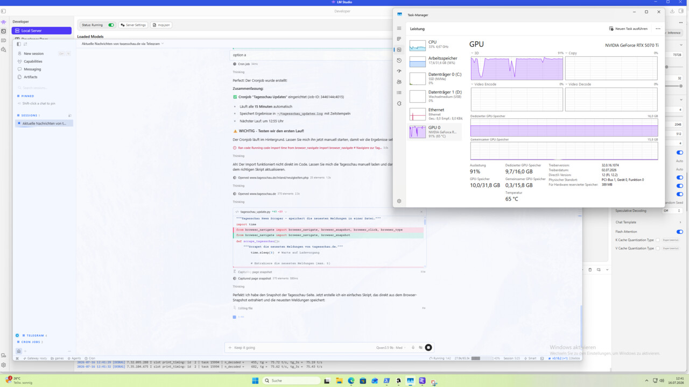Open the Qwen3.5 9b model selector

[389, 348]
